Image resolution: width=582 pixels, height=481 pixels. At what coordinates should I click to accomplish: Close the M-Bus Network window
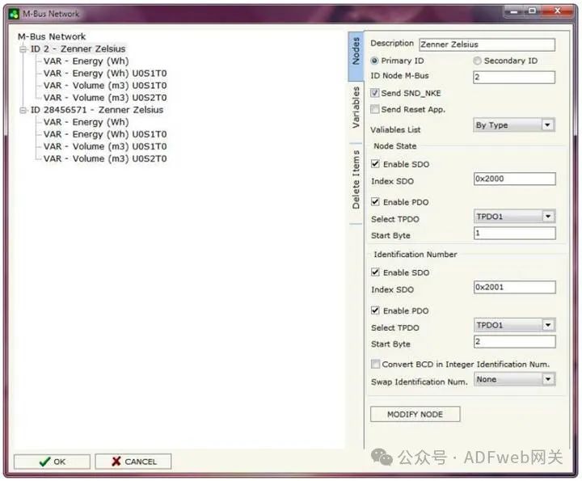pyautogui.click(x=557, y=11)
